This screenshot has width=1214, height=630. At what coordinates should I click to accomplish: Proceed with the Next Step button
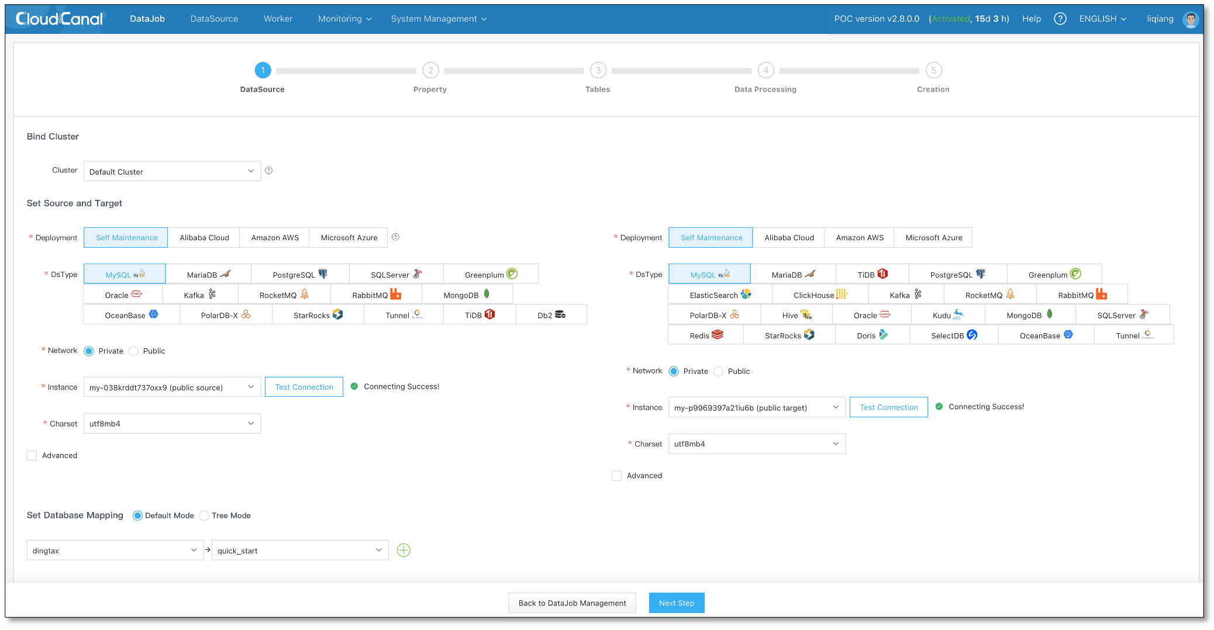[x=677, y=603]
